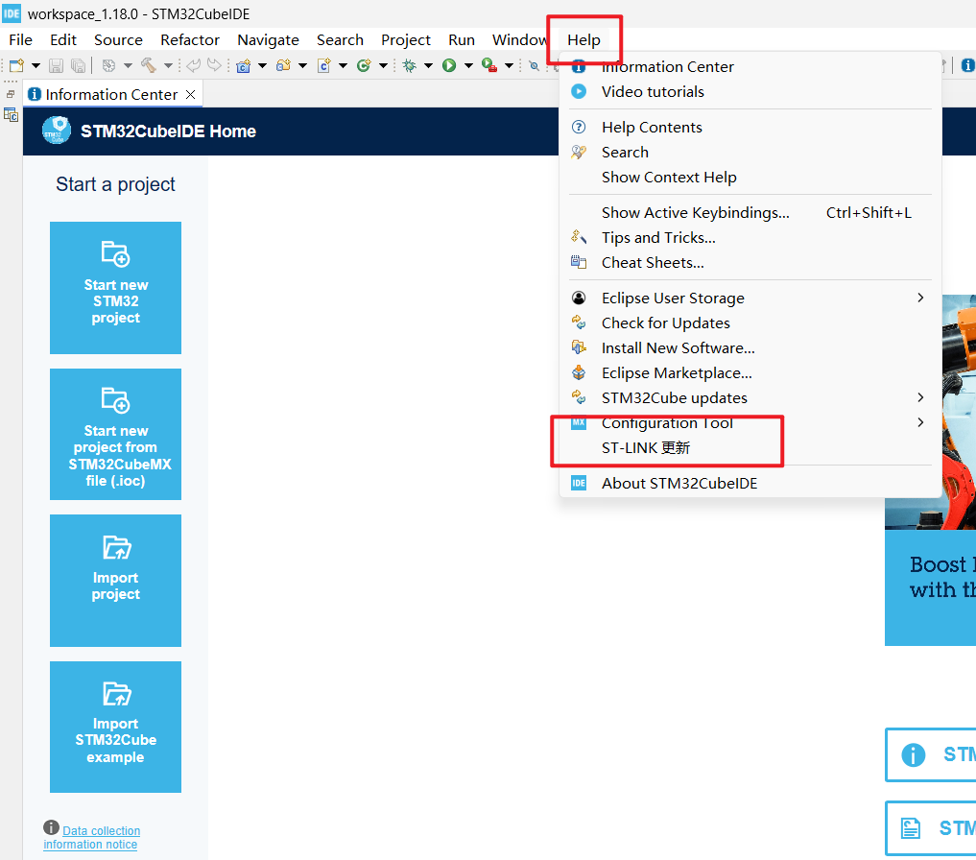Choose Tips and Tricks entry
Image resolution: width=976 pixels, height=860 pixels.
click(x=750, y=237)
